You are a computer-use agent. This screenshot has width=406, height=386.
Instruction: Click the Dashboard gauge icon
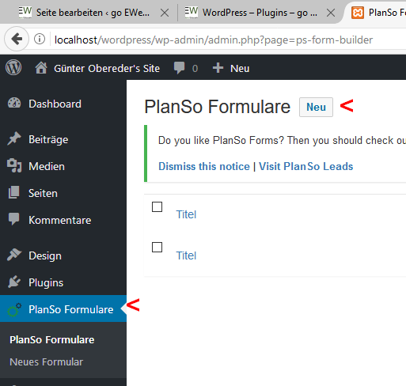click(14, 104)
